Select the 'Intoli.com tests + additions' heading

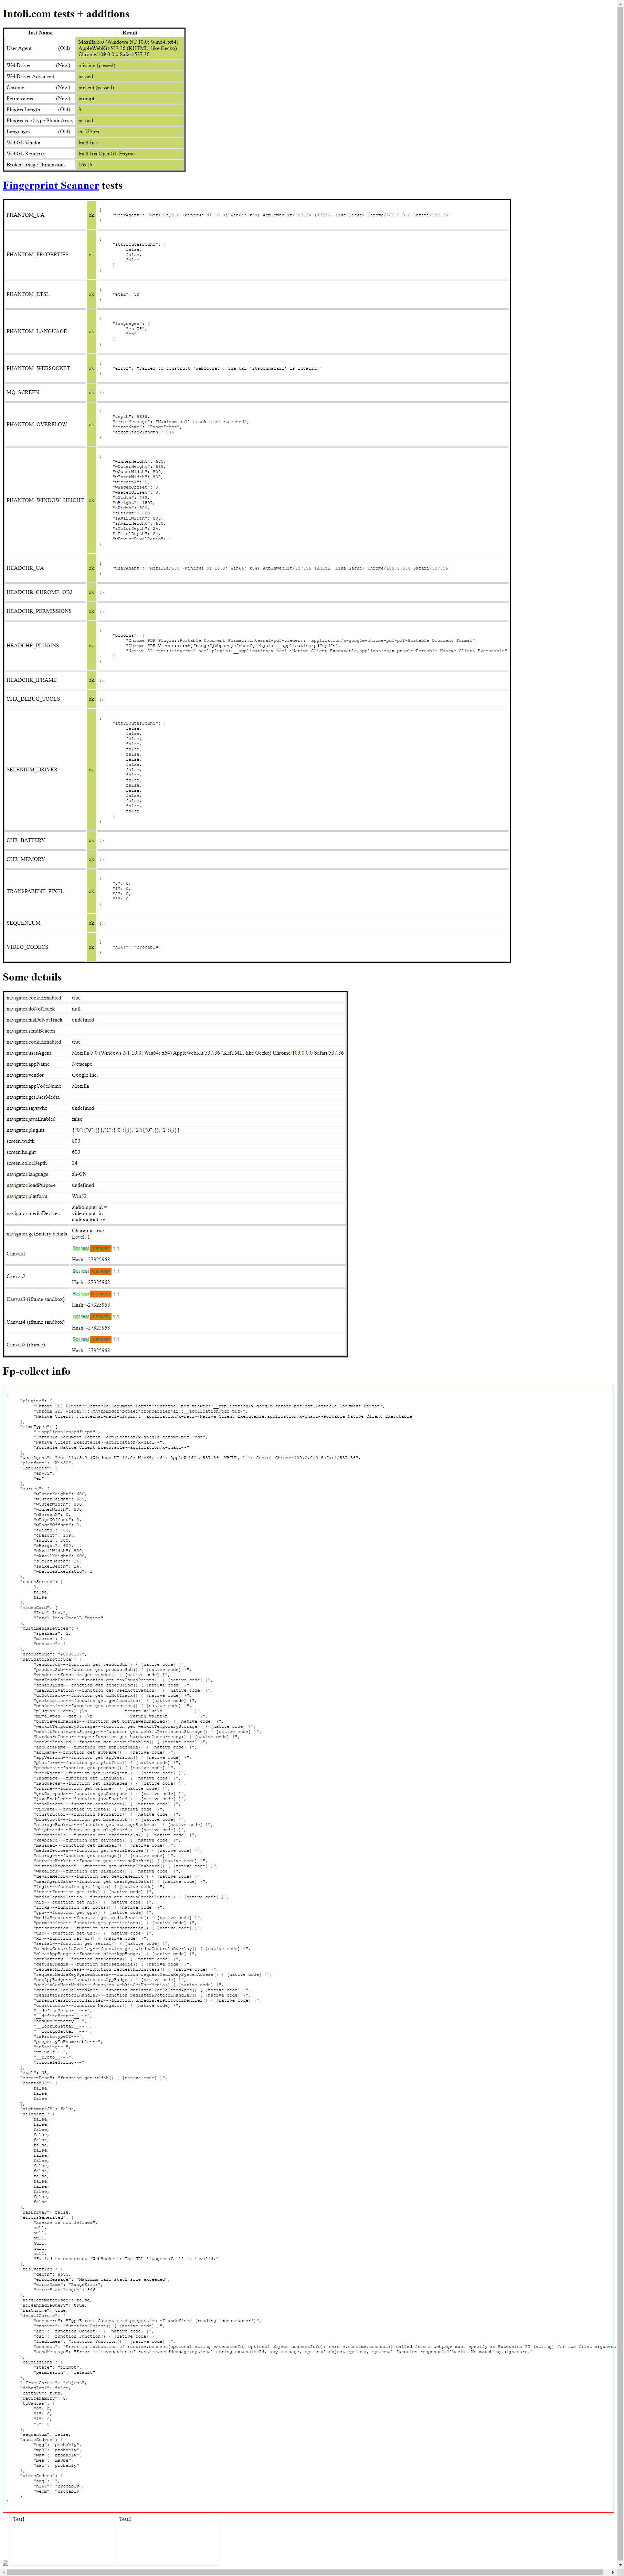pos(66,14)
